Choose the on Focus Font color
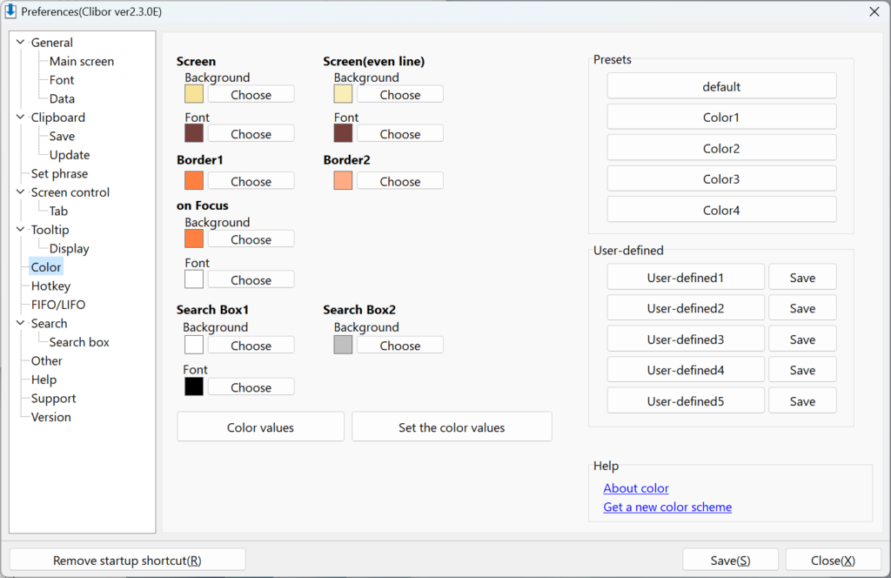This screenshot has height=578, width=891. (251, 279)
